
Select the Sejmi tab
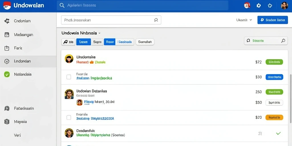point(97,42)
